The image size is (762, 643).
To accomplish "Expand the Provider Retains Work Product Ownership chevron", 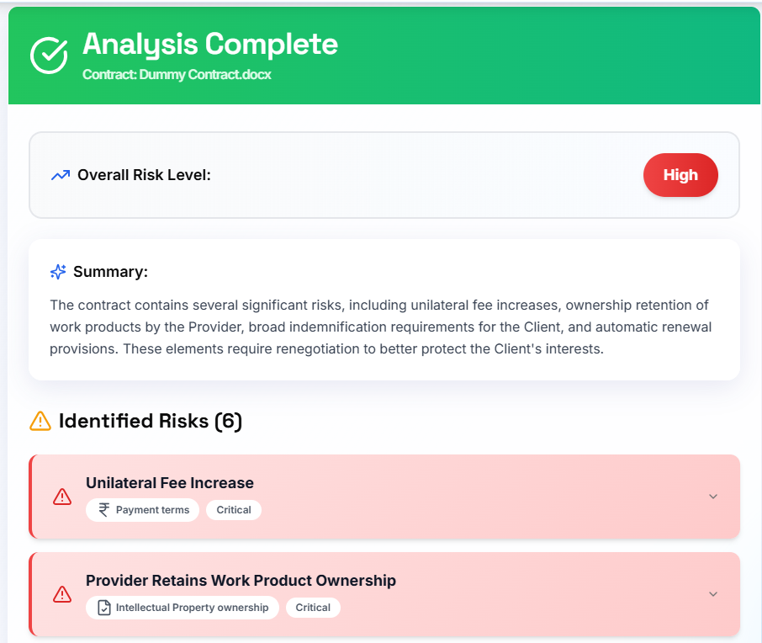I will pos(713,594).
